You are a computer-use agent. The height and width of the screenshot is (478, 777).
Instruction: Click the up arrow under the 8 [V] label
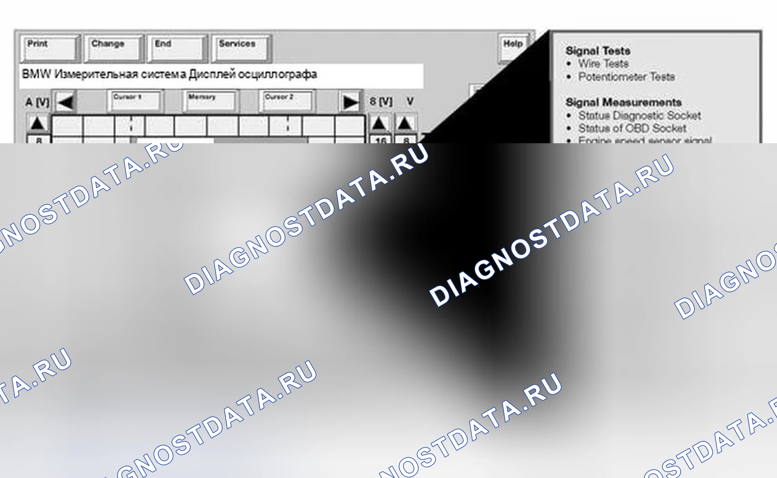[379, 124]
